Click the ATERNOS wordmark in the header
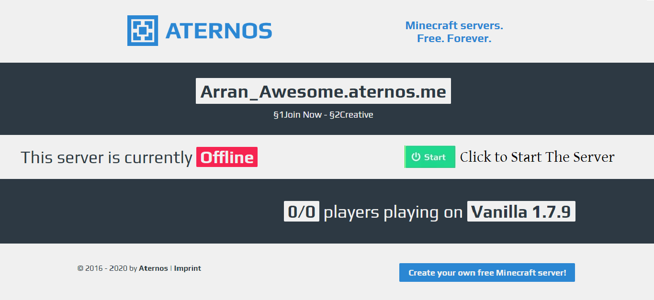Viewport: 654px width, 300px height. [x=219, y=31]
